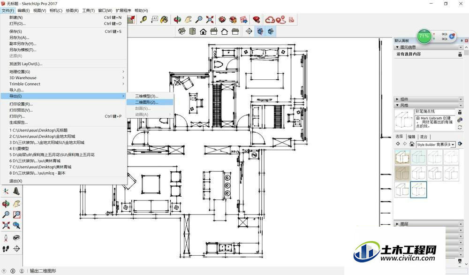Select the first style thumbnail in grid
The image size is (469, 275).
[402, 157]
